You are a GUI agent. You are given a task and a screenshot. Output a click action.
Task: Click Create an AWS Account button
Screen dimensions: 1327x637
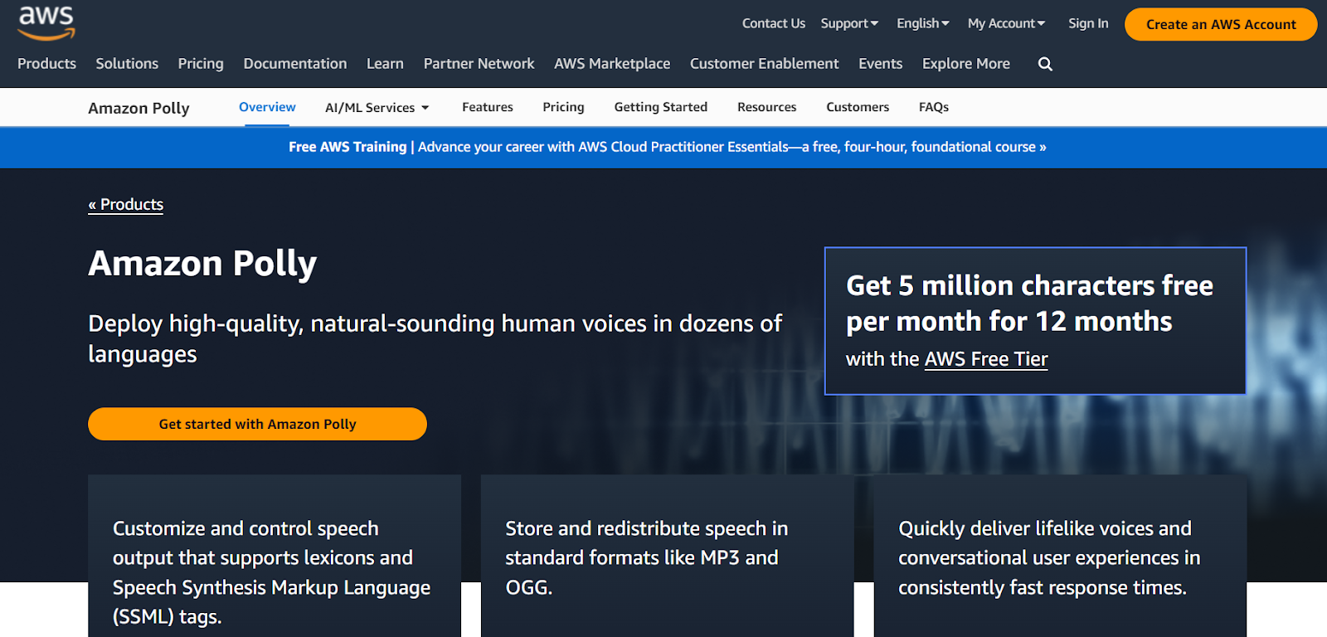coord(1221,24)
